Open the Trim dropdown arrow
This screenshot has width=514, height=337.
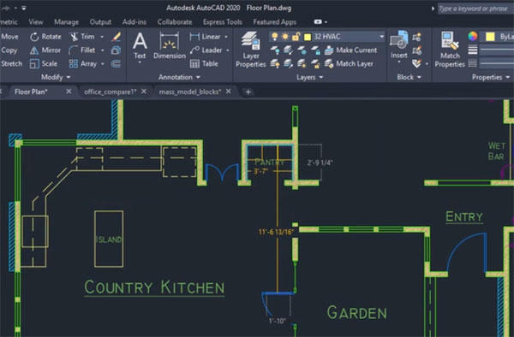pyautogui.click(x=102, y=37)
